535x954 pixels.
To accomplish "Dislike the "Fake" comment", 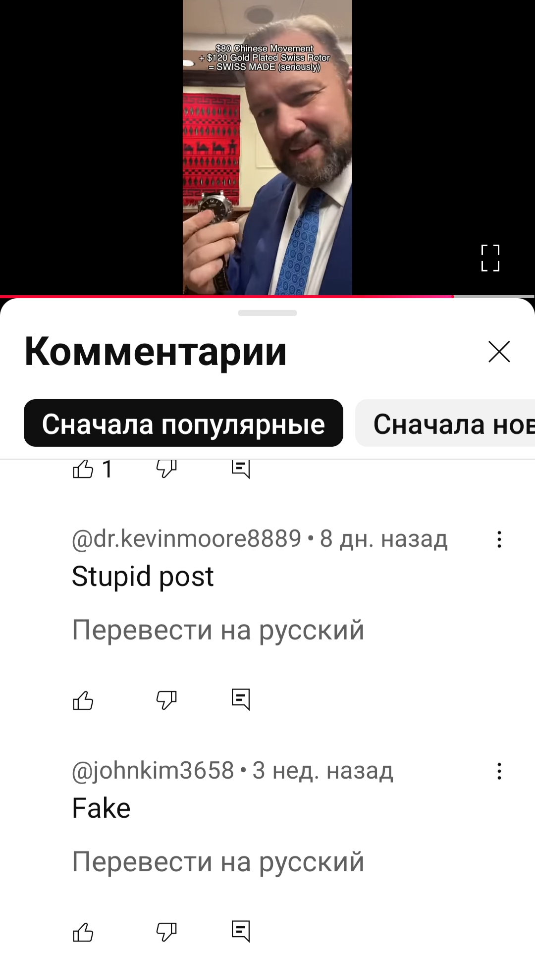I will [166, 932].
